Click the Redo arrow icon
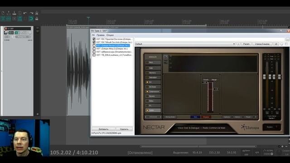 pyautogui.click(x=31, y=13)
